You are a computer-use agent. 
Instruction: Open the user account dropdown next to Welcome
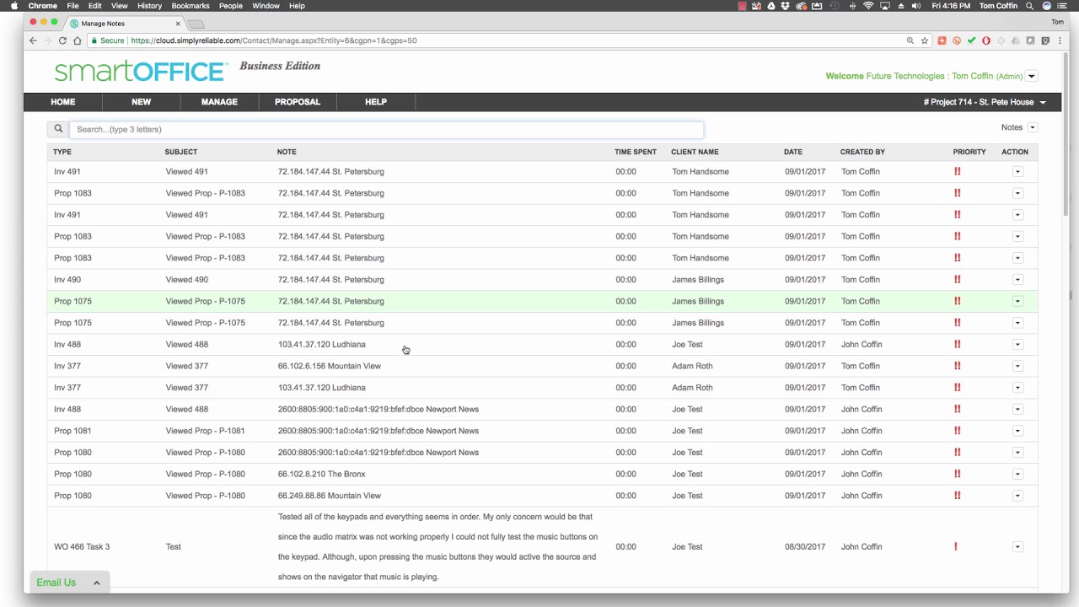1031,76
